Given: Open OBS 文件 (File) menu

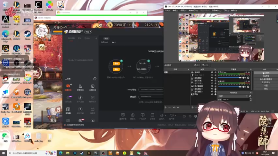Looking at the screenshot, I should point(167,10).
